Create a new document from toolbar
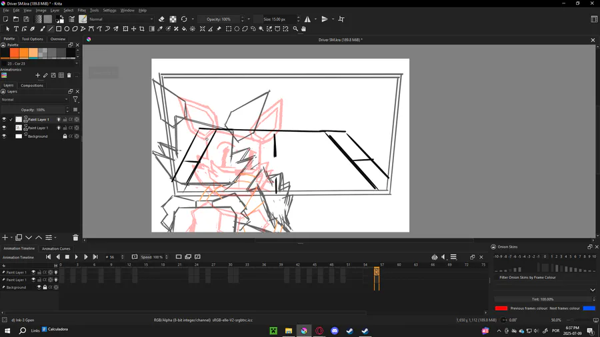Viewport: 600px width, 337px height. (6, 19)
